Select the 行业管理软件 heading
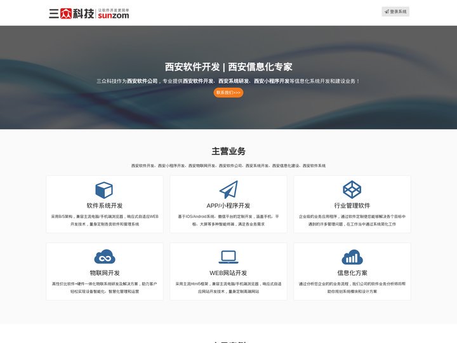This screenshot has height=343, width=457. pos(352,206)
